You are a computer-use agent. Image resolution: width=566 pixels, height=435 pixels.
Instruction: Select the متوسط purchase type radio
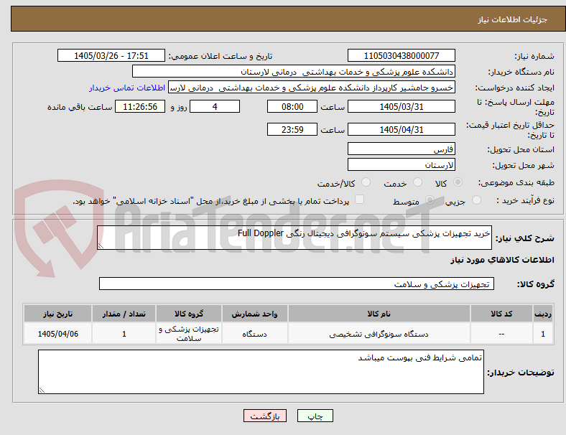click(x=430, y=200)
